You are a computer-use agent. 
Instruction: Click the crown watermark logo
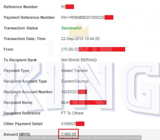click(79, 29)
